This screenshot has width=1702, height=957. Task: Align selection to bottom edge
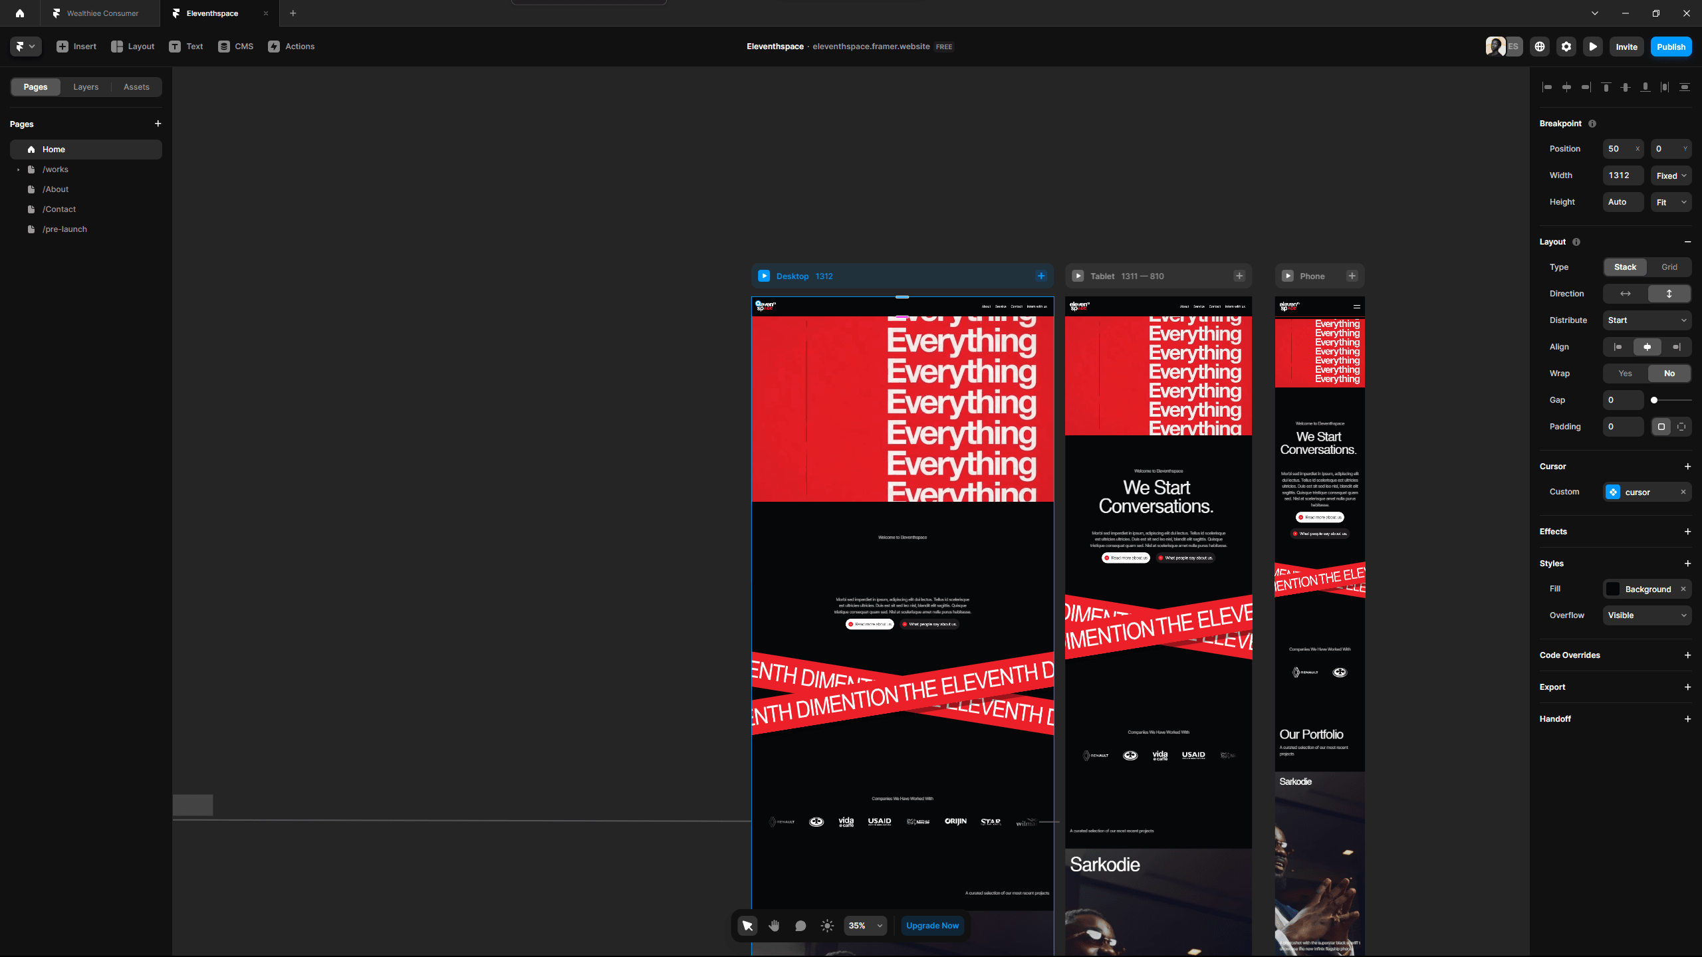point(1645,87)
